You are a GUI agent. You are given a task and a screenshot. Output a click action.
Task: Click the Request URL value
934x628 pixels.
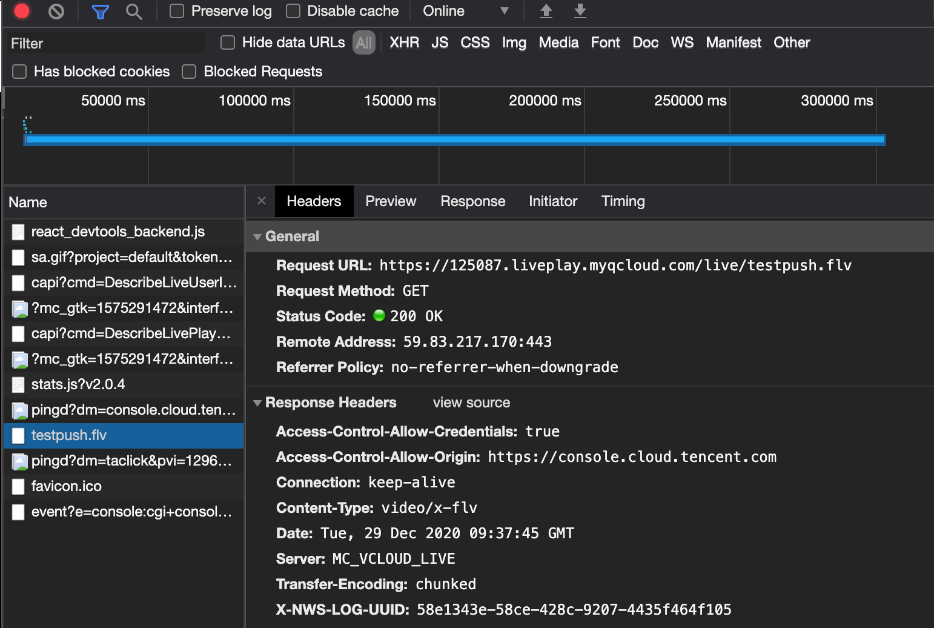(615, 266)
